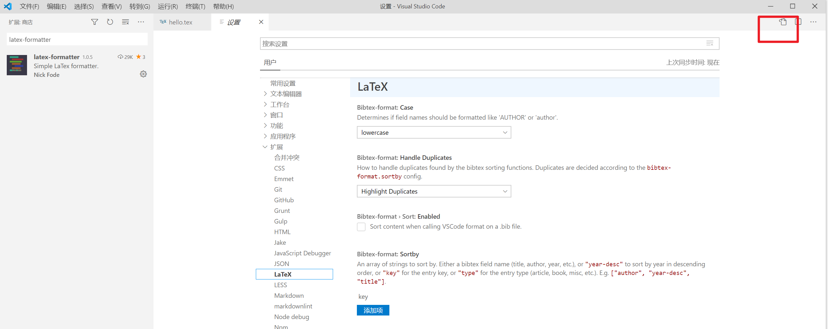Select LESS in settings tree
The image size is (828, 329).
tap(280, 285)
